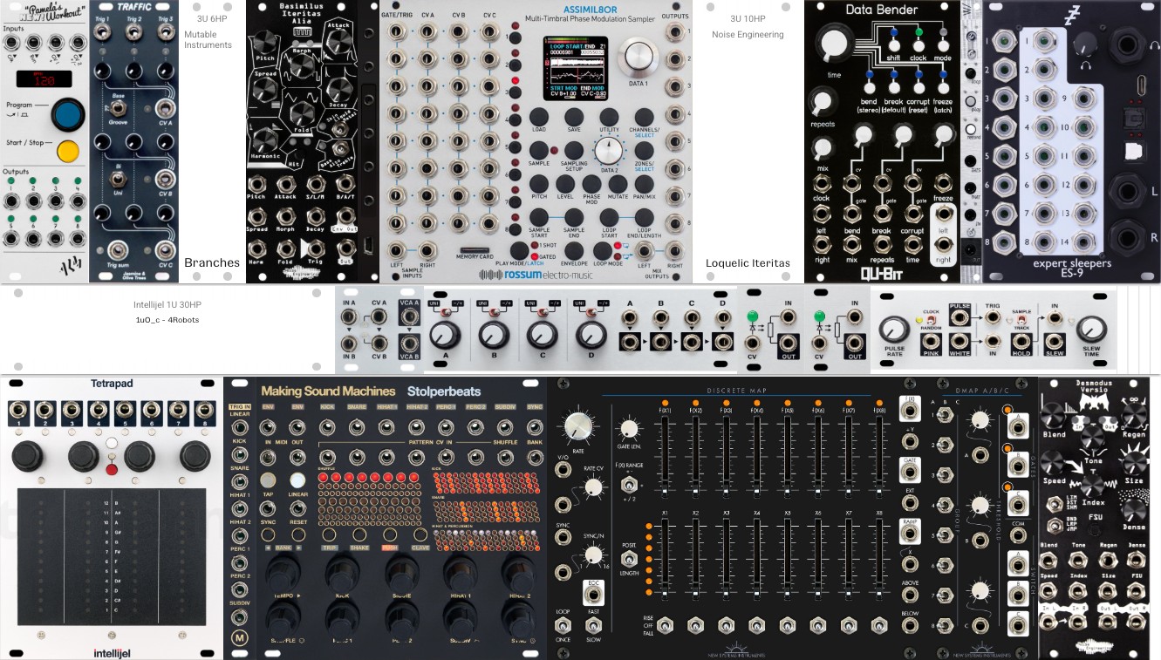
Task: Click Pamela's yellow Start/Stop button
Action: pyautogui.click(x=67, y=151)
